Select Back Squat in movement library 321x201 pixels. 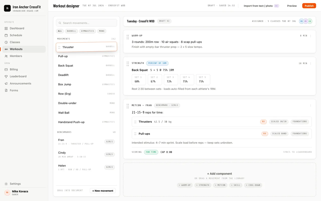87,66
